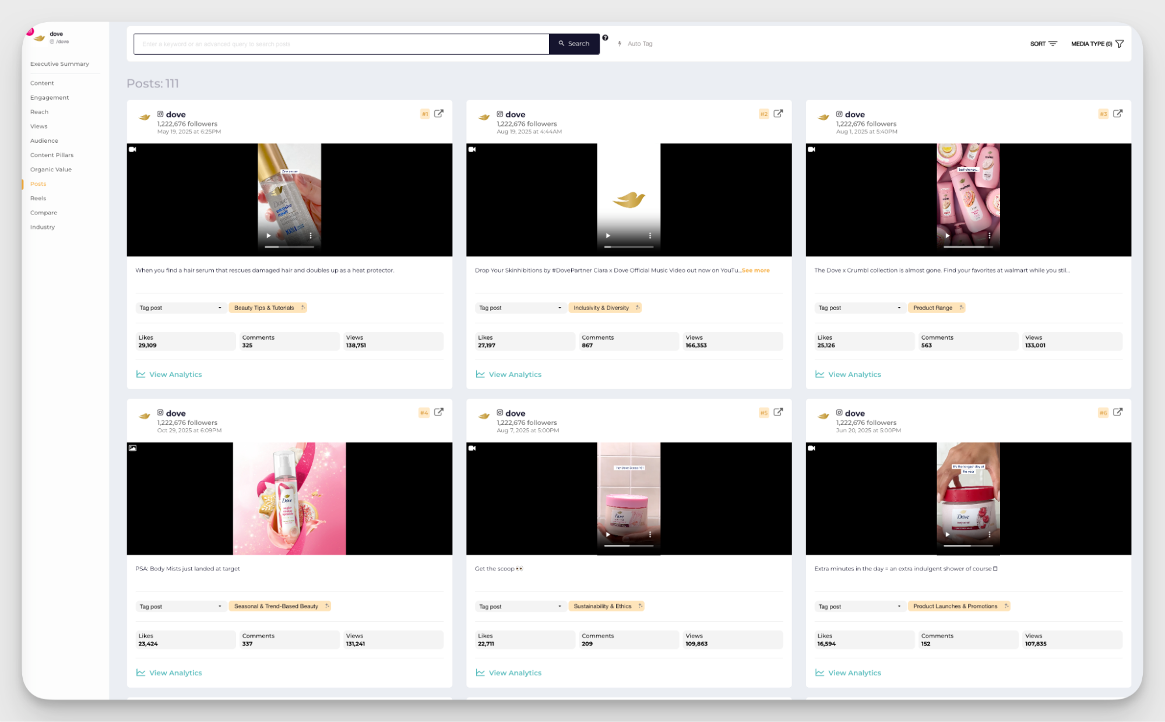
Task: Open the three-dot menu on post #3 video
Action: click(989, 235)
